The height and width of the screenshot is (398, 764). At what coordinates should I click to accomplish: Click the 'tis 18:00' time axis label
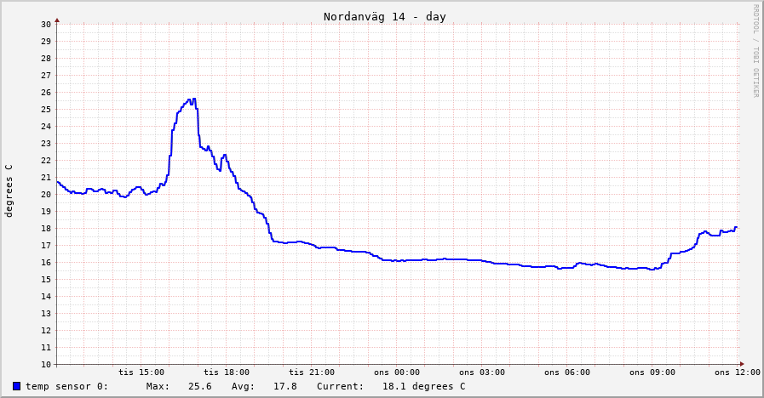(x=227, y=372)
